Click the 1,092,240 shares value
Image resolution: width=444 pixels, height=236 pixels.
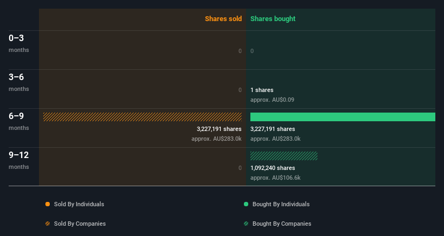coord(273,168)
